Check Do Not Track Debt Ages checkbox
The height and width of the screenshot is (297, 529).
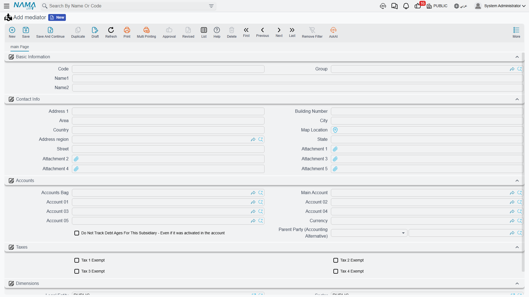pos(77,233)
